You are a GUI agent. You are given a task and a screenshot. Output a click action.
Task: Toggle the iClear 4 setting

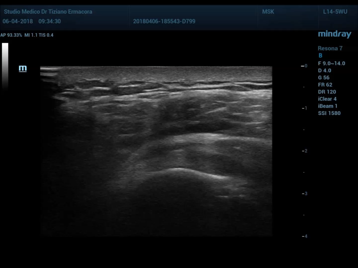327,99
